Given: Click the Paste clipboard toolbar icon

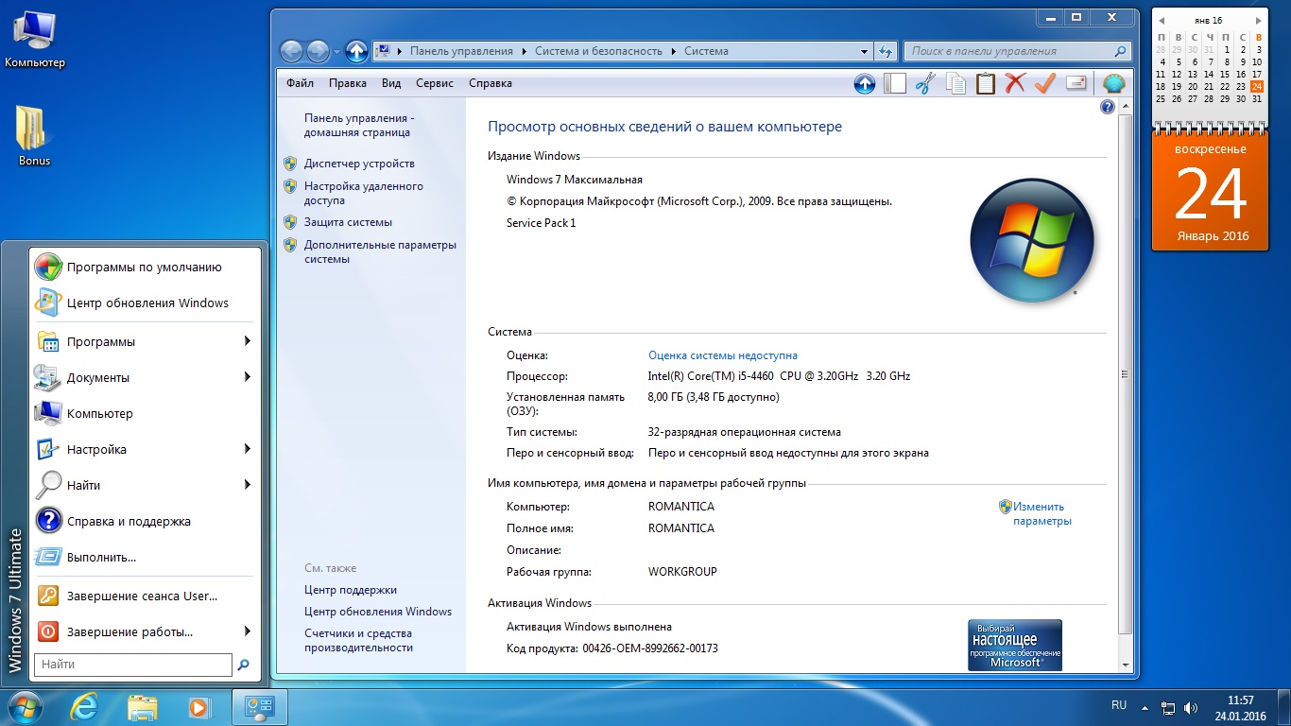Looking at the screenshot, I should 986,83.
